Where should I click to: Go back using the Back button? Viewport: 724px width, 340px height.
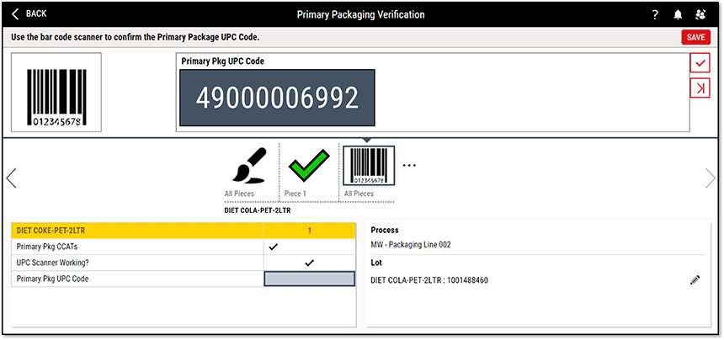tap(29, 13)
